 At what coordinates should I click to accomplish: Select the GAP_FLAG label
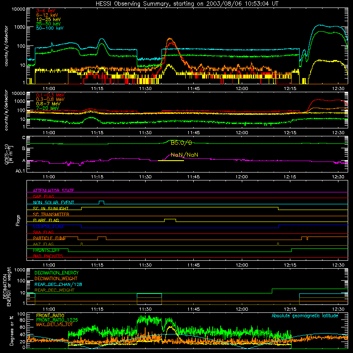click(x=43, y=196)
